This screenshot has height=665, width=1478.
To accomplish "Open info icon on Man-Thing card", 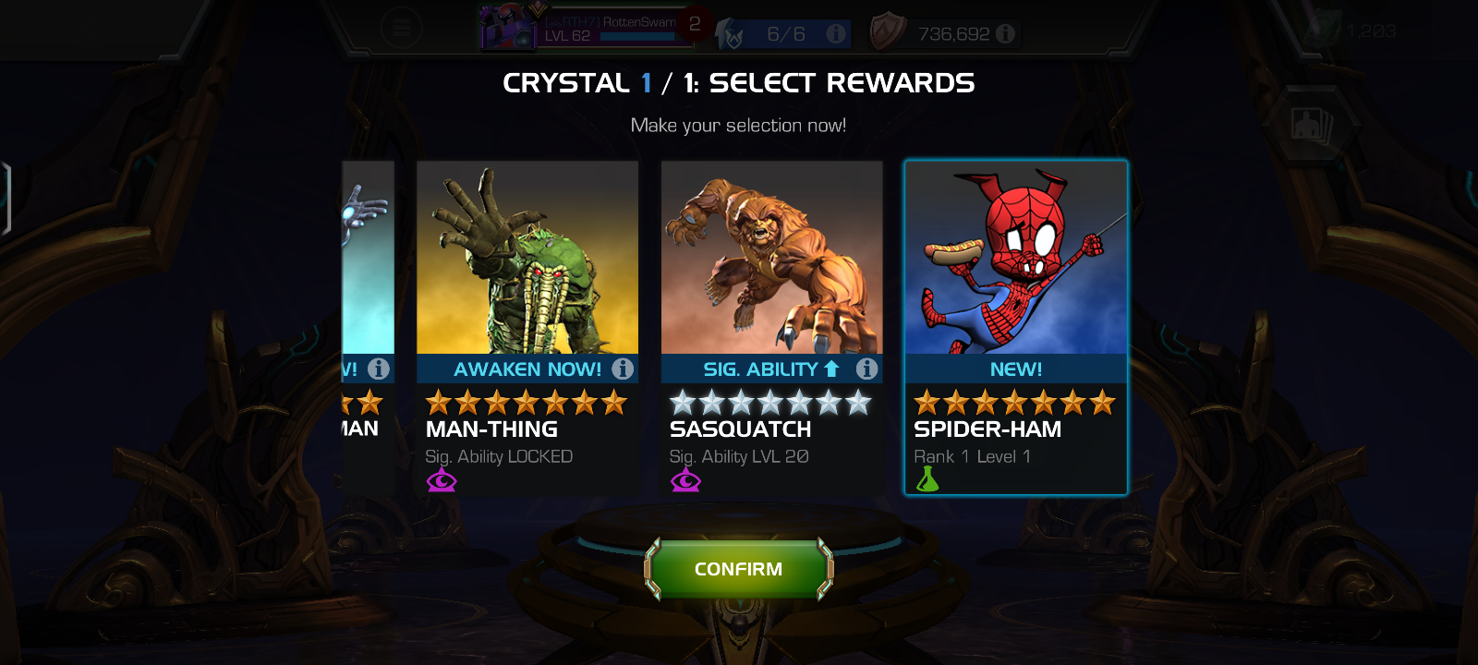I will [623, 369].
